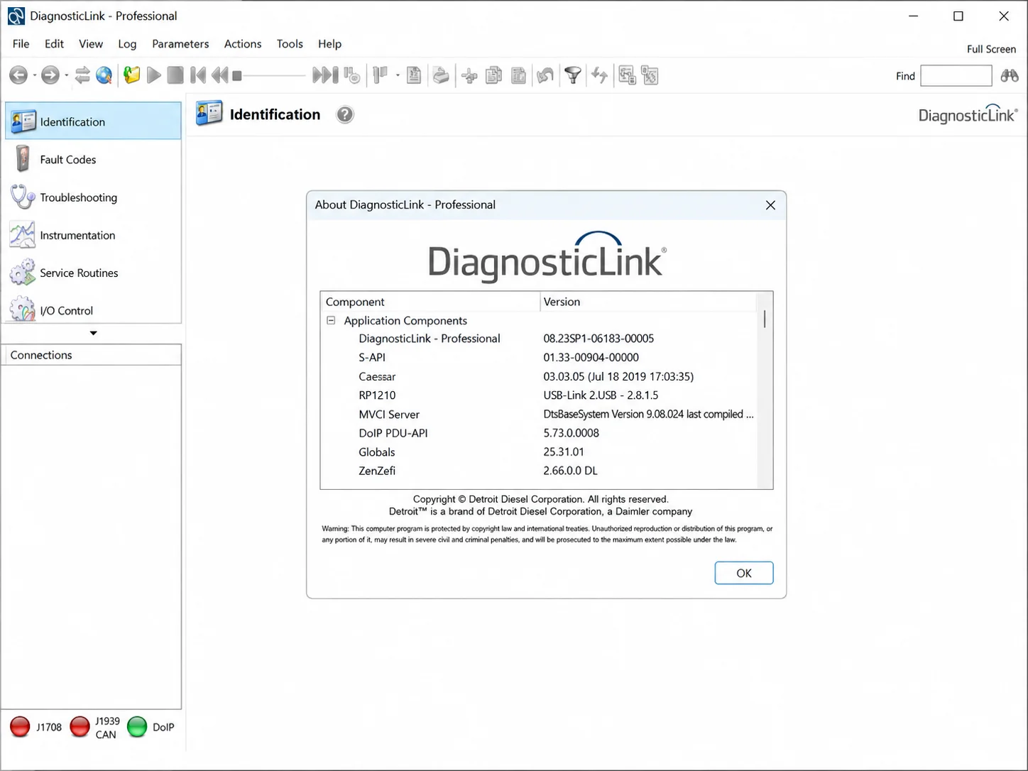
Task: Open the File menu
Action: pos(21,43)
